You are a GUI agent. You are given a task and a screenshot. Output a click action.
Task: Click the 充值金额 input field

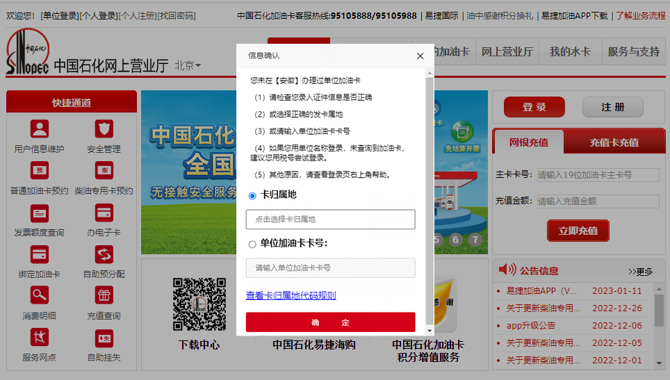pos(598,201)
